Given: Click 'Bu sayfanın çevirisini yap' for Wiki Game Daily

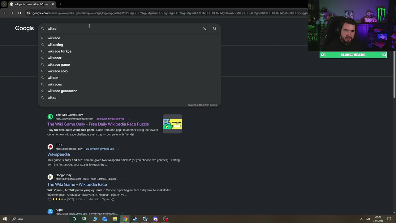Looking at the screenshot, I should pos(110,119).
